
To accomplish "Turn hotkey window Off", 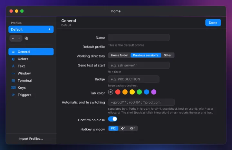I will (x=132, y=128).
